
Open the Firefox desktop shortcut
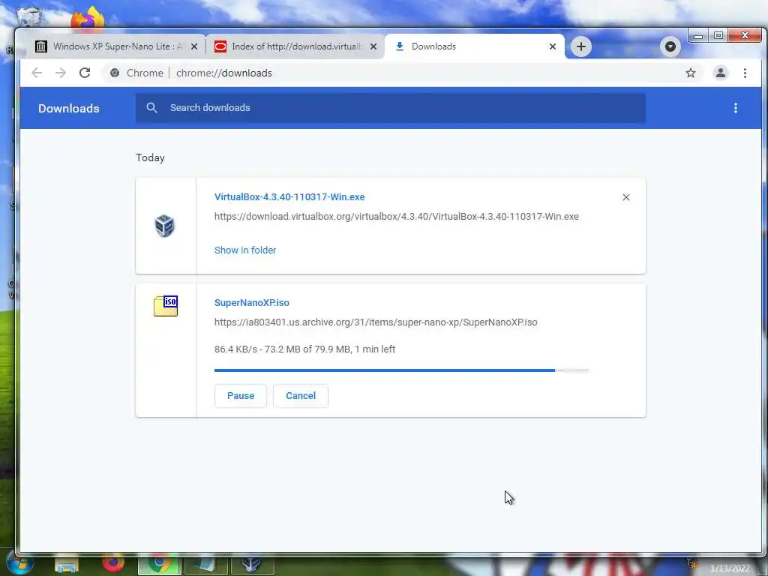[x=87, y=19]
